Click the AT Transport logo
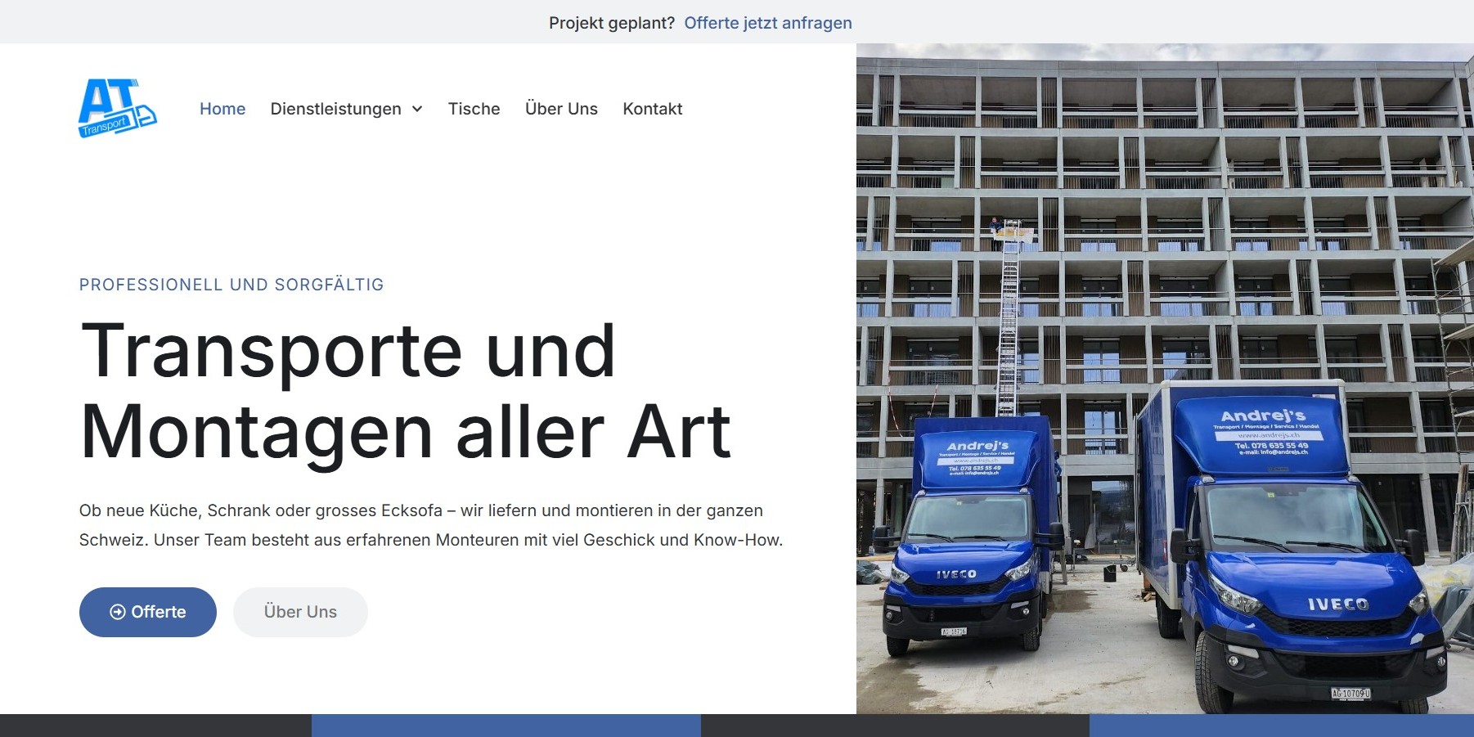The width and height of the screenshot is (1474, 737). [x=117, y=108]
